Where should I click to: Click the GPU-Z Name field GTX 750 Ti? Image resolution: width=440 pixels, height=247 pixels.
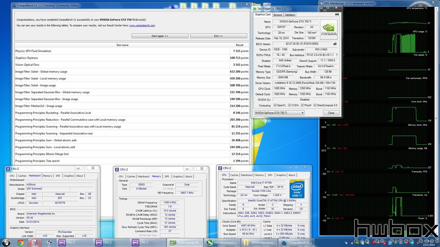click(295, 22)
